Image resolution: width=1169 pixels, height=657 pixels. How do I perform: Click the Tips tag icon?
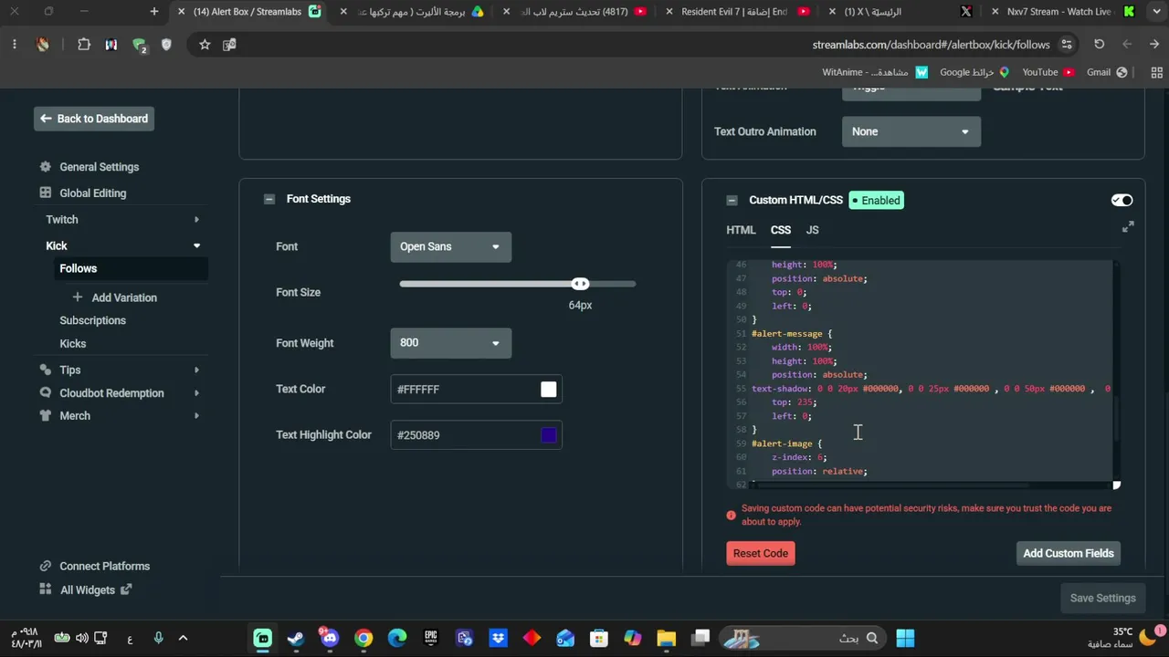(46, 370)
